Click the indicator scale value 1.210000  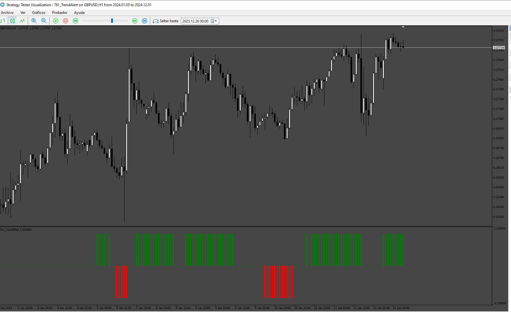(500, 228)
